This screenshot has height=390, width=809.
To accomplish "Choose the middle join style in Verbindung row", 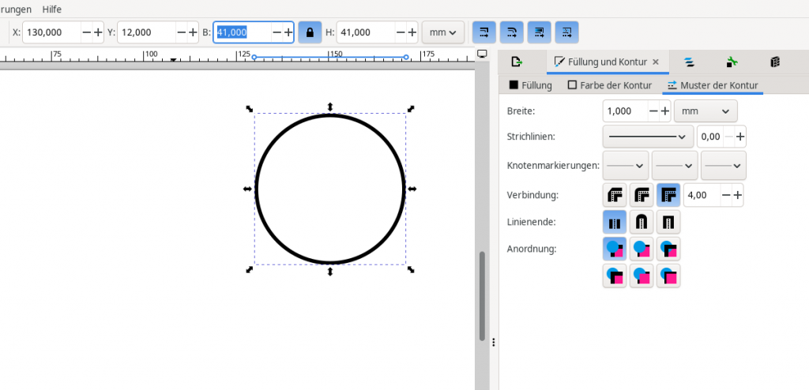I will click(x=642, y=194).
